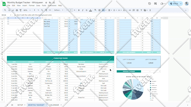This screenshot has height=107, width=191.
Task: Create a filter with funnel icon
Action: [141, 10]
